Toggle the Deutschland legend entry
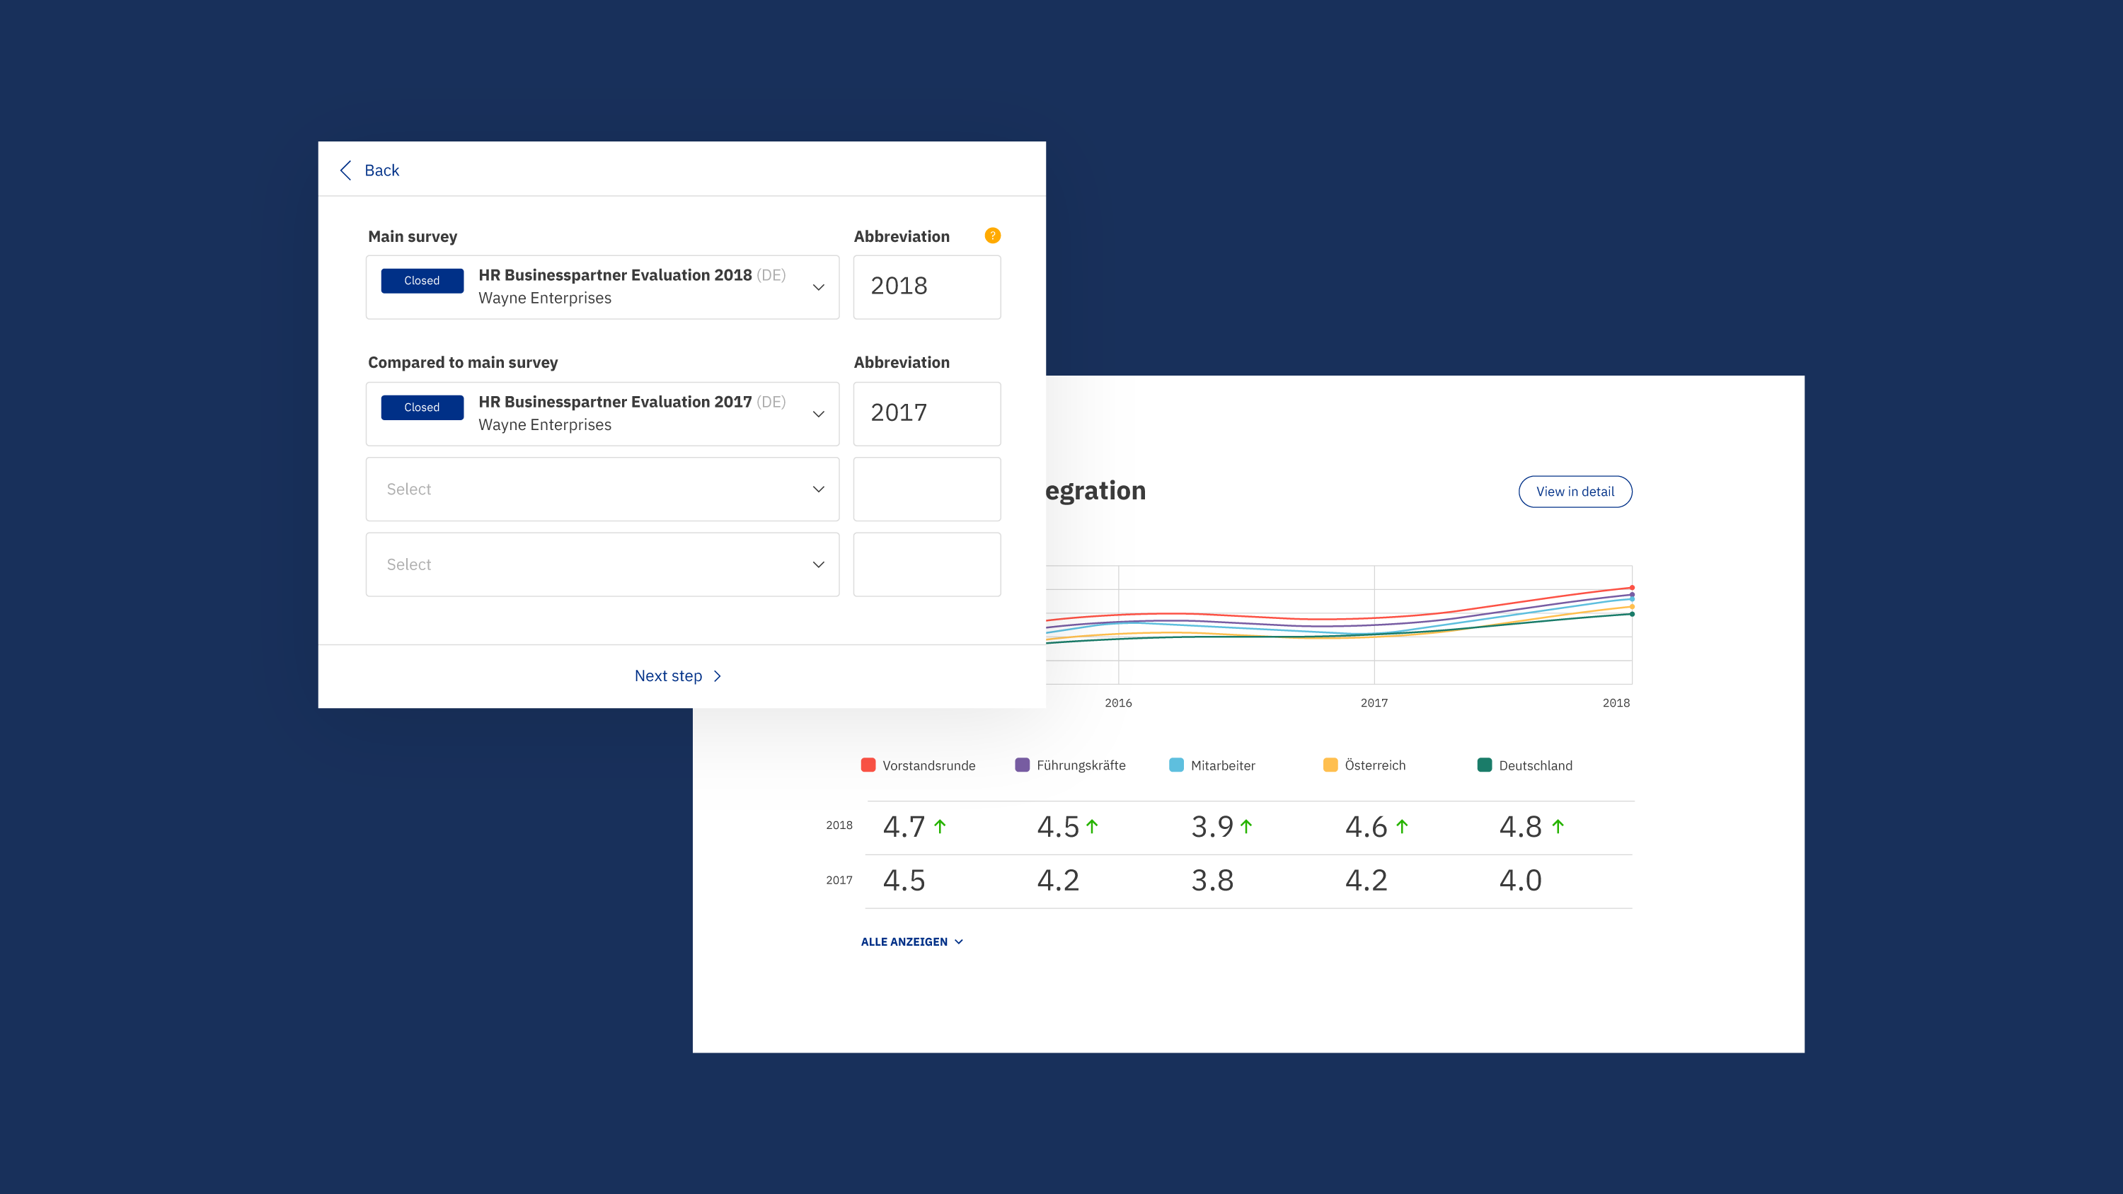 click(x=1525, y=765)
